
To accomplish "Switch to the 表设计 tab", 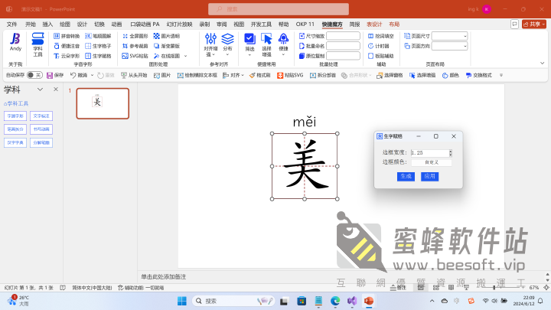I will pos(374,24).
